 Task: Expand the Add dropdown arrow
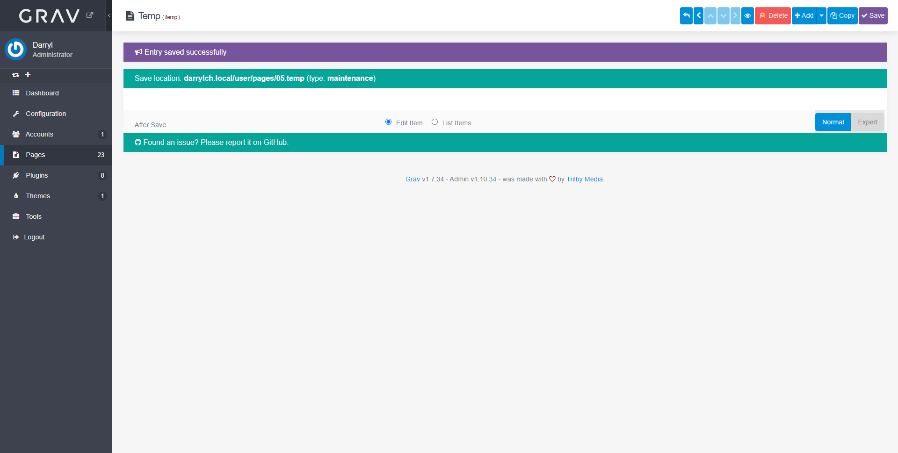pyautogui.click(x=821, y=15)
